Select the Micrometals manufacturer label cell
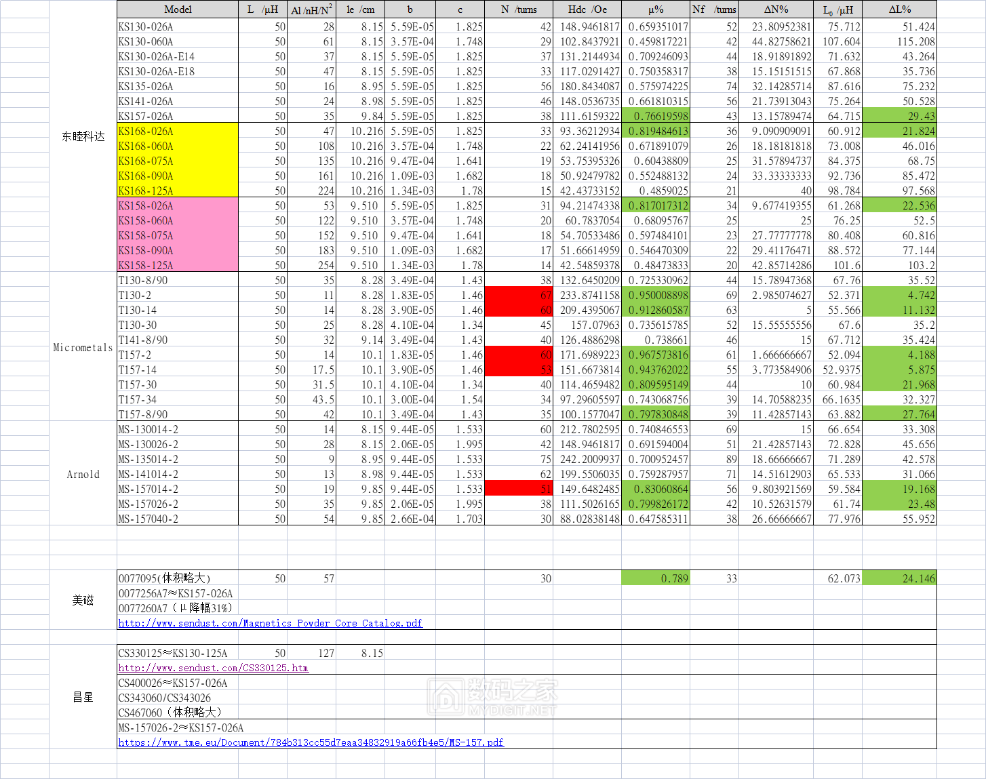This screenshot has height=779, width=986. tap(83, 347)
